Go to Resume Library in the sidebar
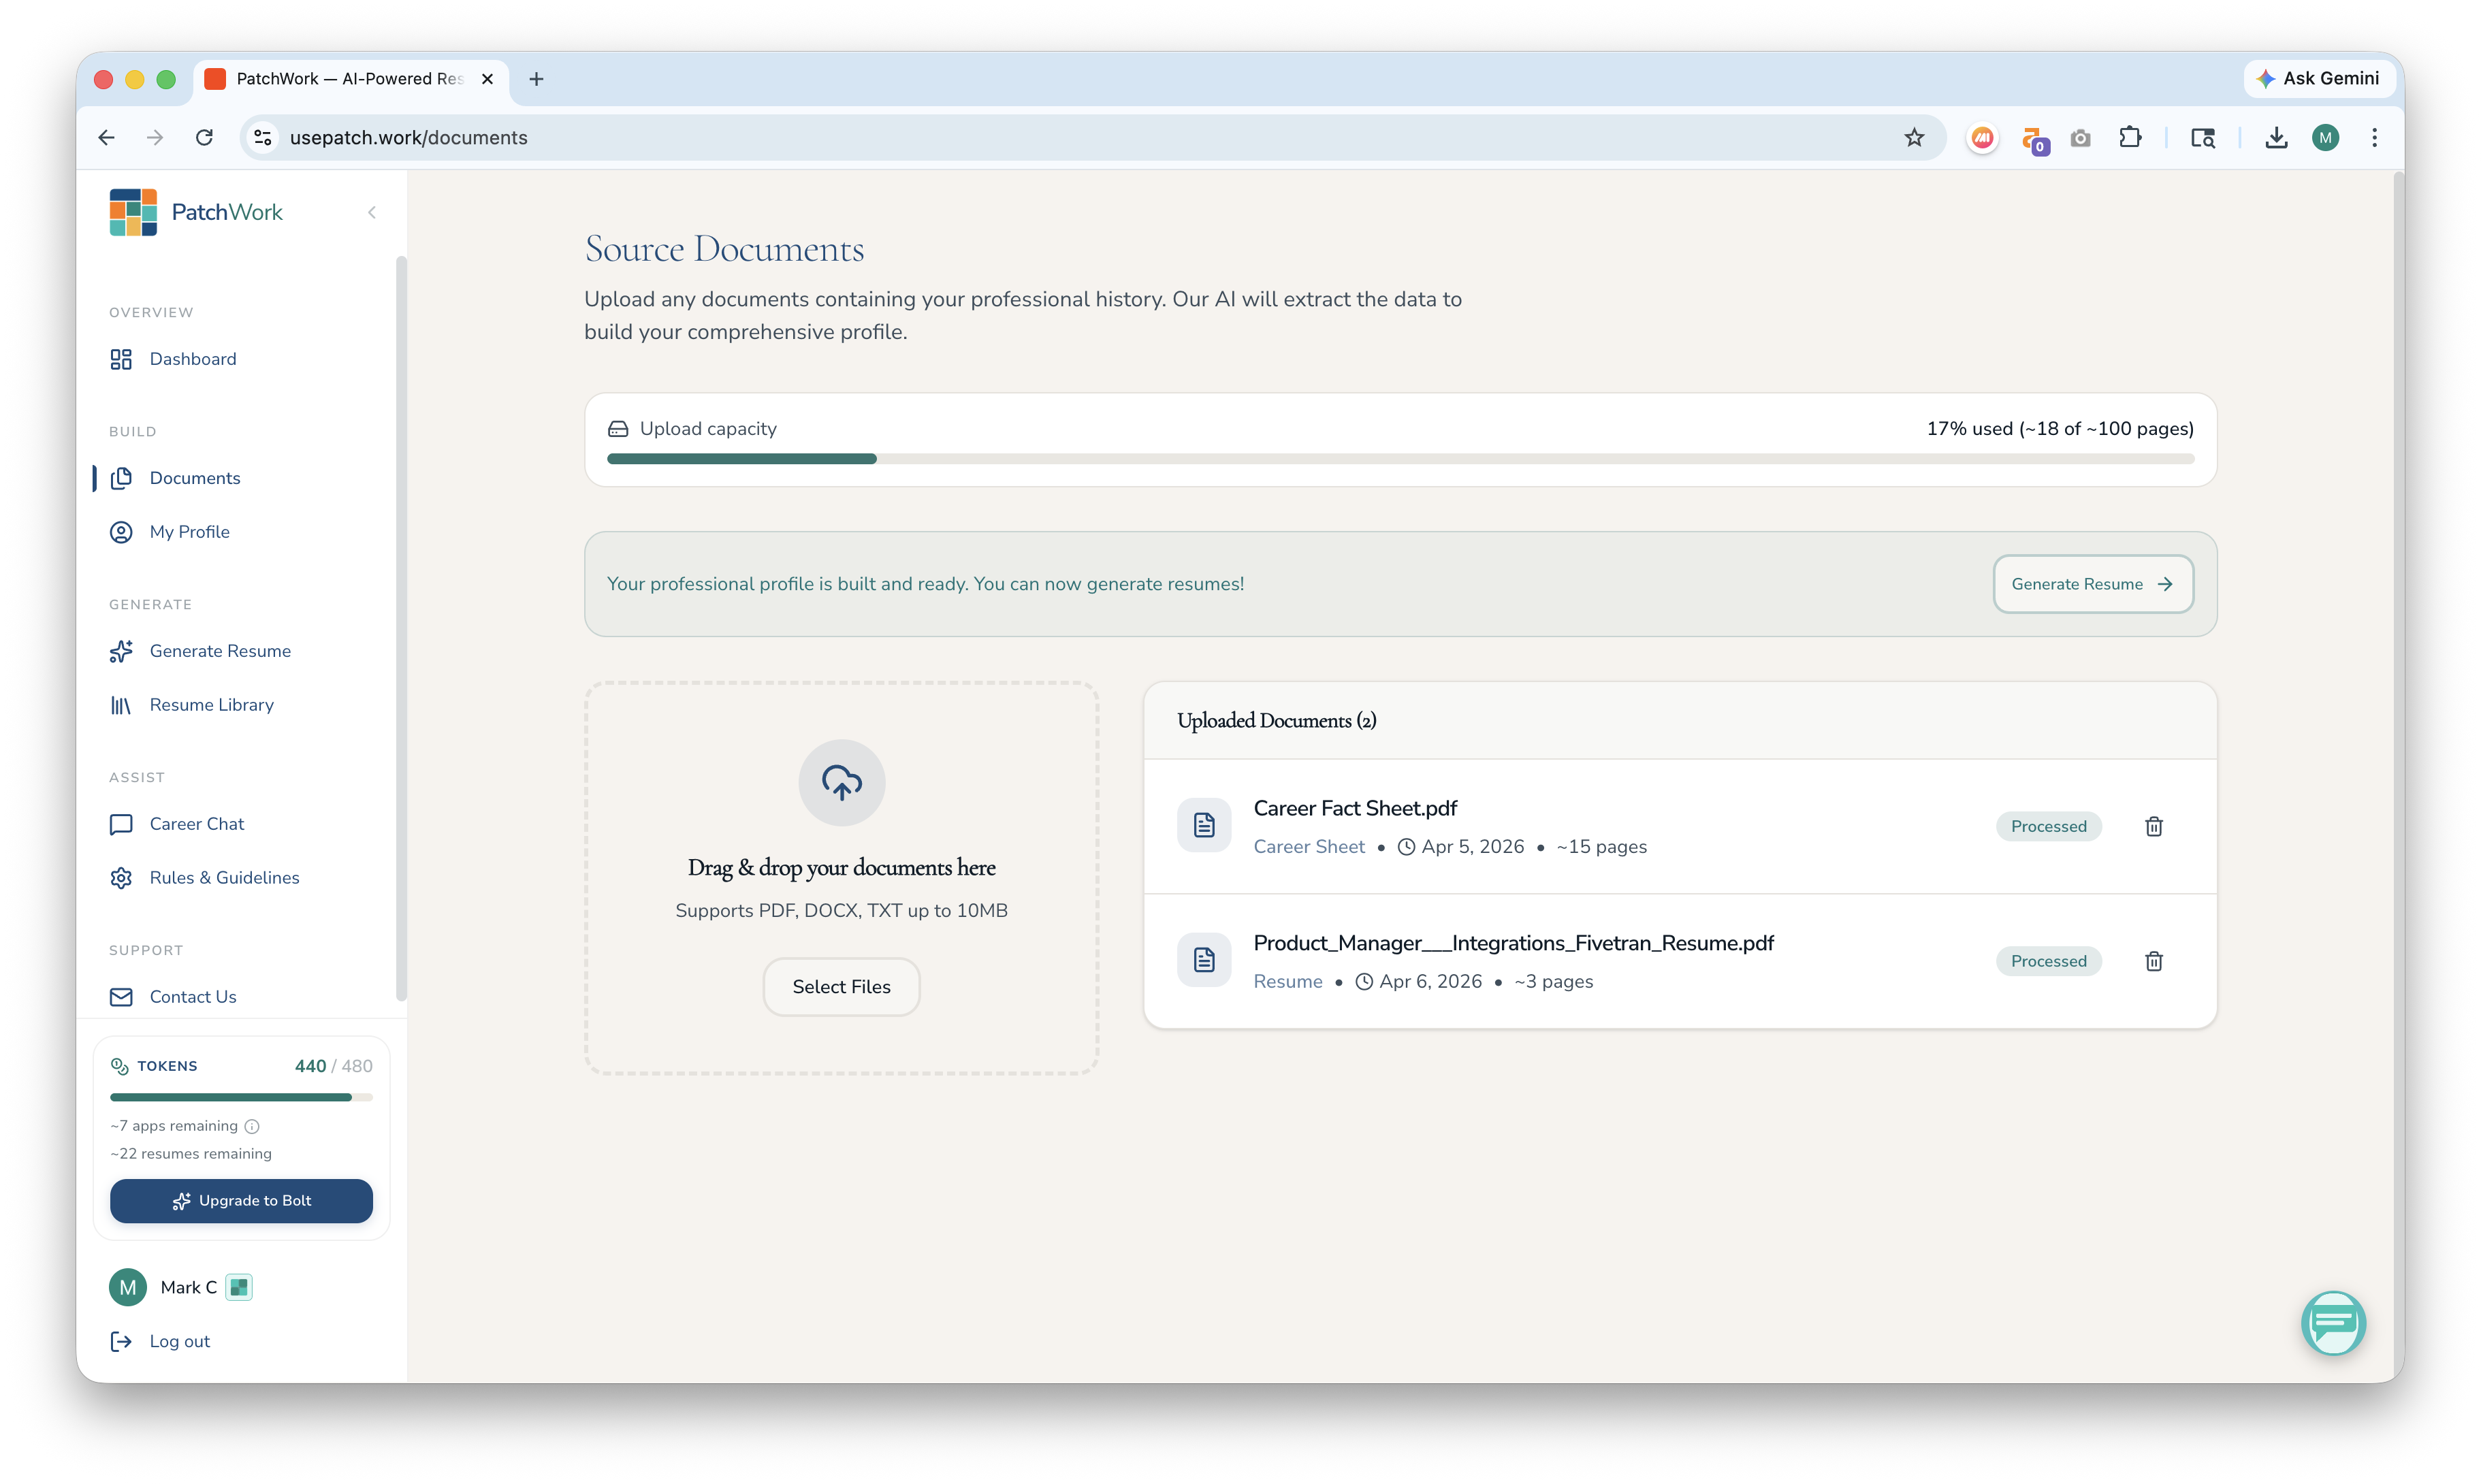The height and width of the screenshot is (1484, 2481). (211, 705)
